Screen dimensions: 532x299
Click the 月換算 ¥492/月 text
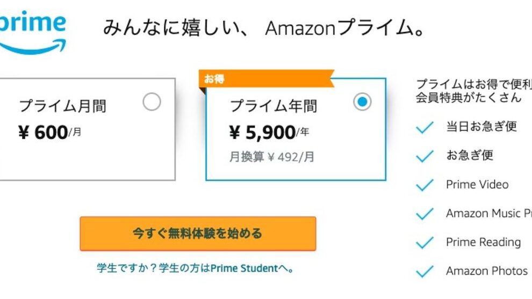(272, 157)
